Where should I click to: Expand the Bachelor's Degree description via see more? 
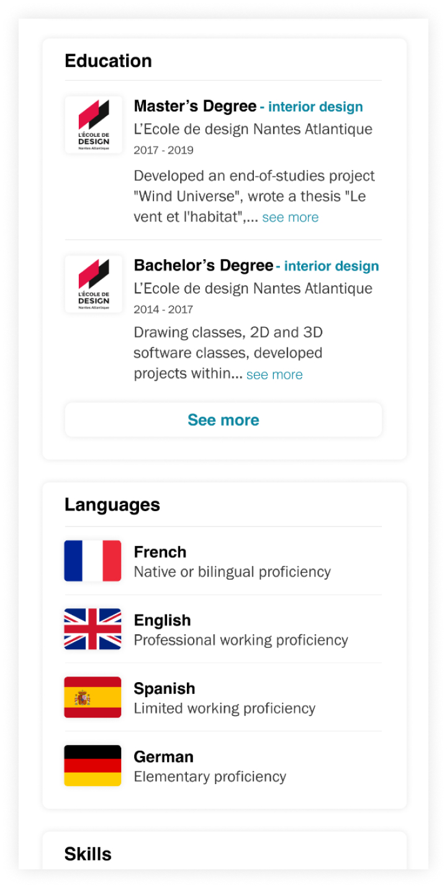pos(274,375)
